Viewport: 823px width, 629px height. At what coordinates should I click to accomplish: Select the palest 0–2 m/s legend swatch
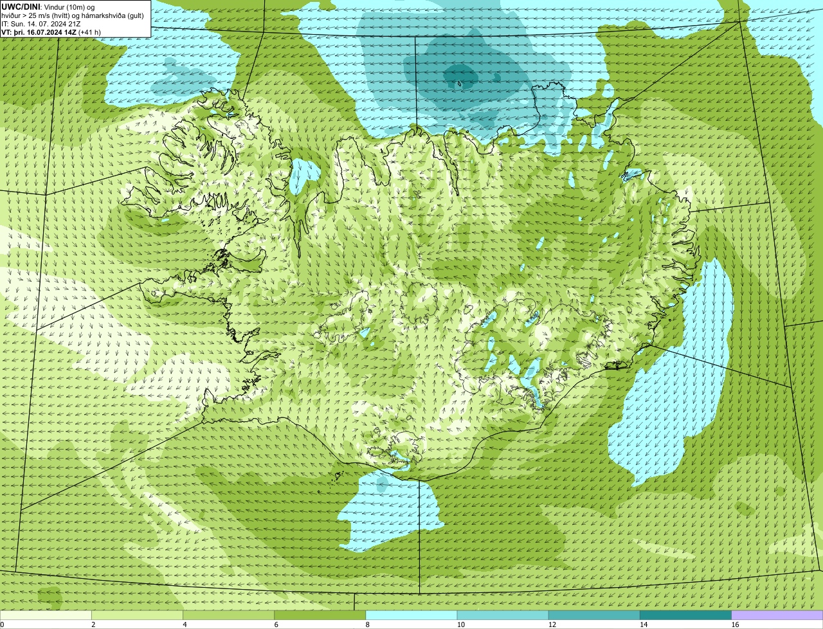[46, 615]
